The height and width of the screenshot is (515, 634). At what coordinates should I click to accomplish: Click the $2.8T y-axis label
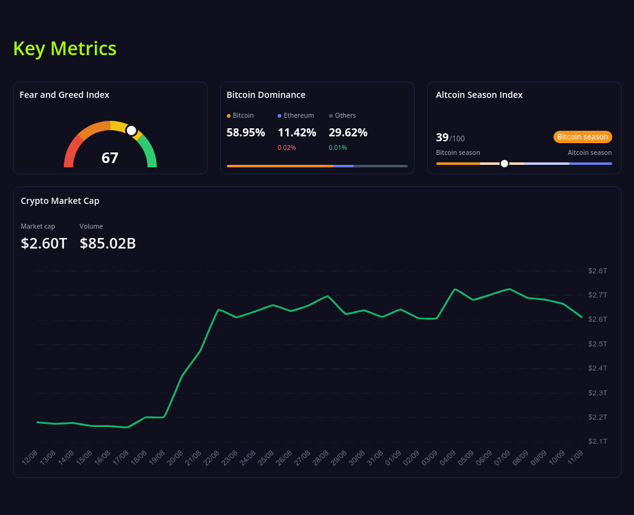(x=597, y=271)
